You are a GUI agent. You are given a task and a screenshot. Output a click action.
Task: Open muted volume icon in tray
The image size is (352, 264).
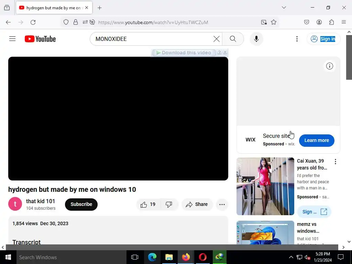coord(307,257)
